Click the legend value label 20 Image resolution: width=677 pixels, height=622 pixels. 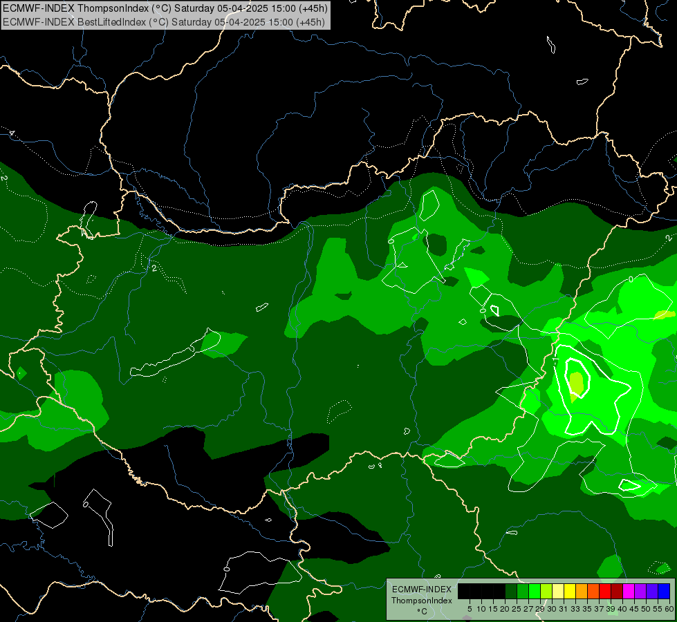point(505,609)
